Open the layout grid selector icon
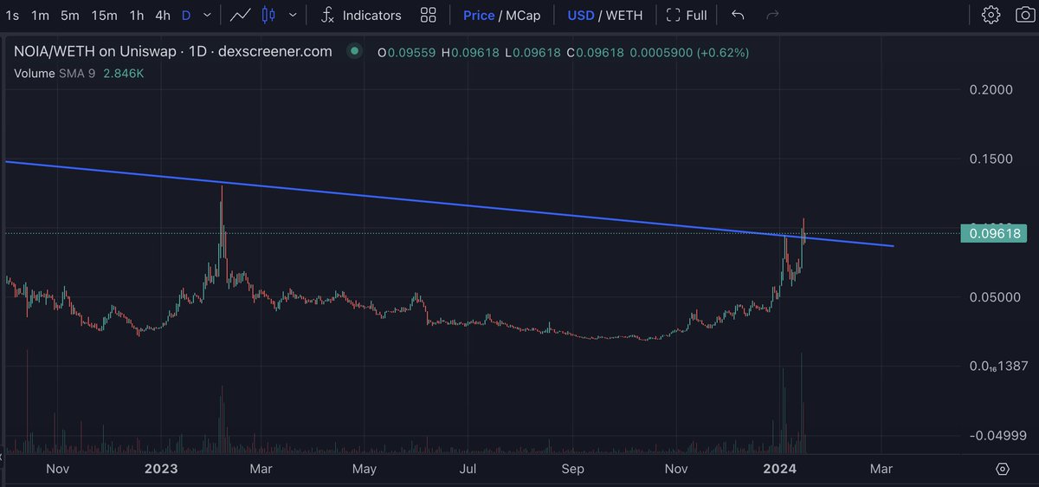This screenshot has width=1039, height=487. click(x=428, y=15)
